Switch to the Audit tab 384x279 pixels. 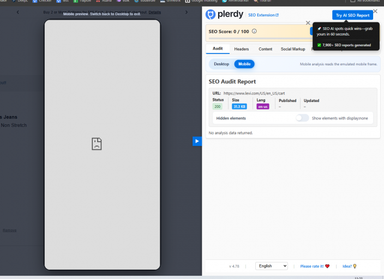pos(218,48)
